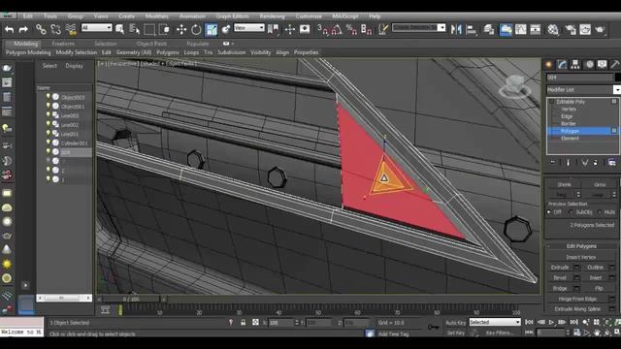Open the named selection sets dropdown

419,28
